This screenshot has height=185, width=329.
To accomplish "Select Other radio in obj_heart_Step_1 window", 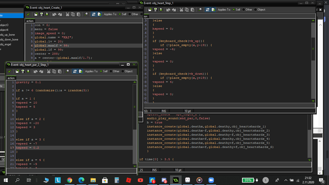I will [x=243, y=10].
